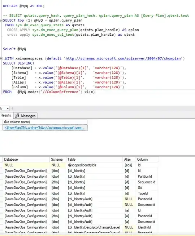Follow the schemas.microsoft.com showplan URL in code
Screen dimensions: 195x236
tap(123, 58)
